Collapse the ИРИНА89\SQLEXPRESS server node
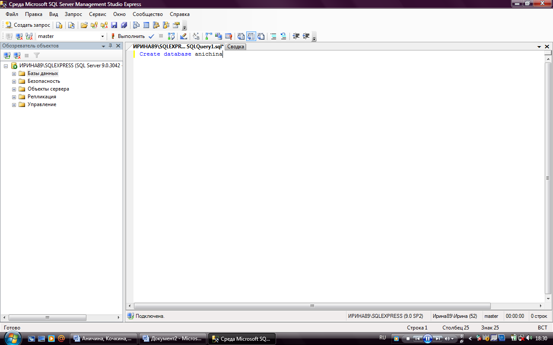 [6, 66]
